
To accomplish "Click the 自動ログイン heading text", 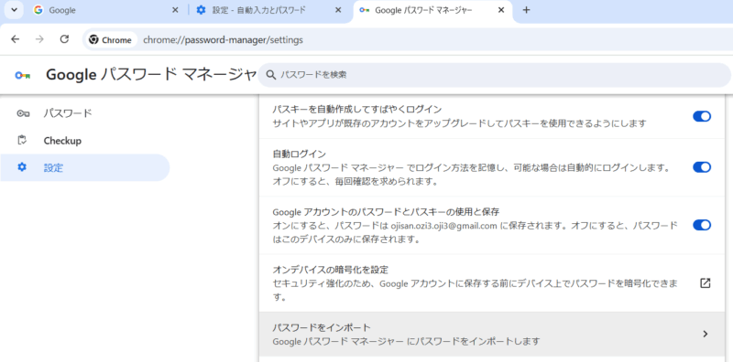I will tap(300, 154).
